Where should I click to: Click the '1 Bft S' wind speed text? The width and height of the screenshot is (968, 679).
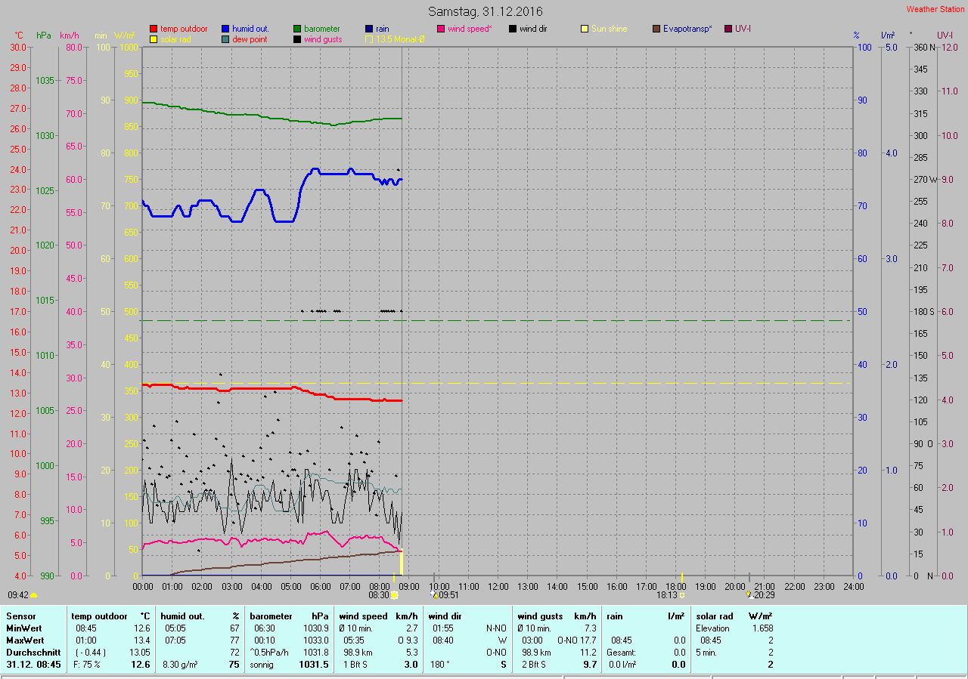[x=355, y=665]
